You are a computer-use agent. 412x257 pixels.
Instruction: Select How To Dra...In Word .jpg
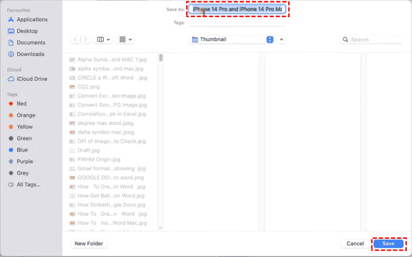(107, 186)
